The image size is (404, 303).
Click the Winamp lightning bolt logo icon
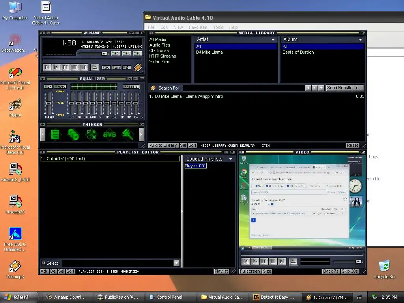click(x=138, y=67)
